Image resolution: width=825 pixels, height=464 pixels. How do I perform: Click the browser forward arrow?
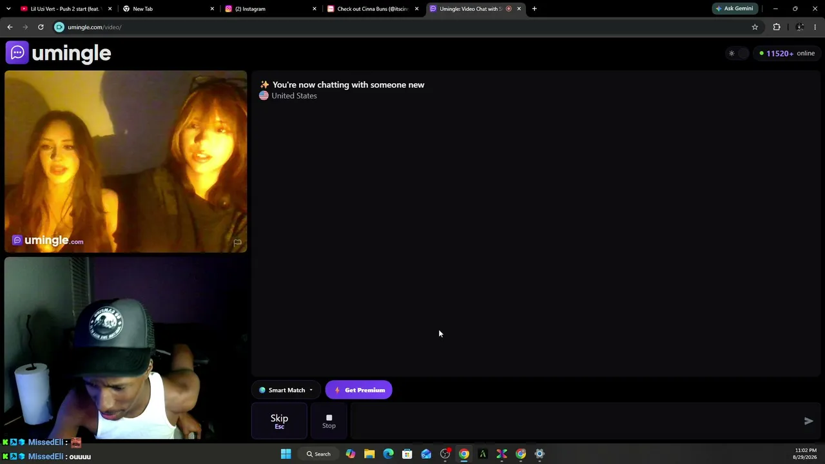coord(25,27)
